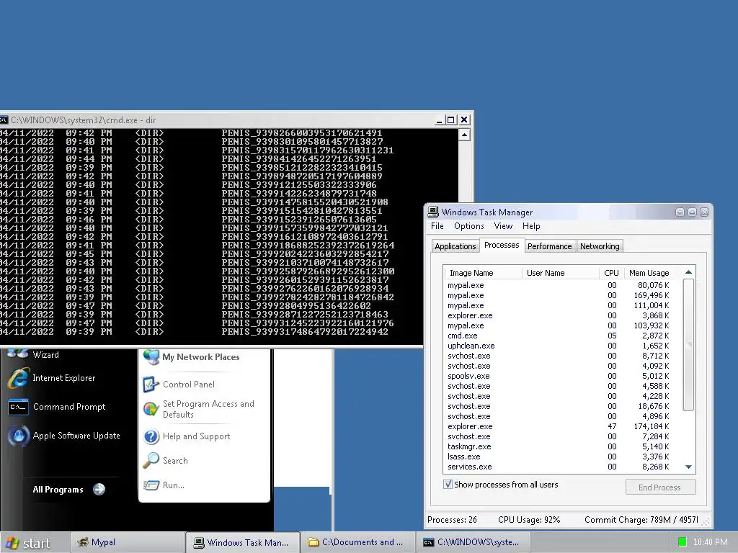Viewport: 738px width, 553px height.
Task: Select explorer.exe row using 3,868 K
Action: (558, 315)
